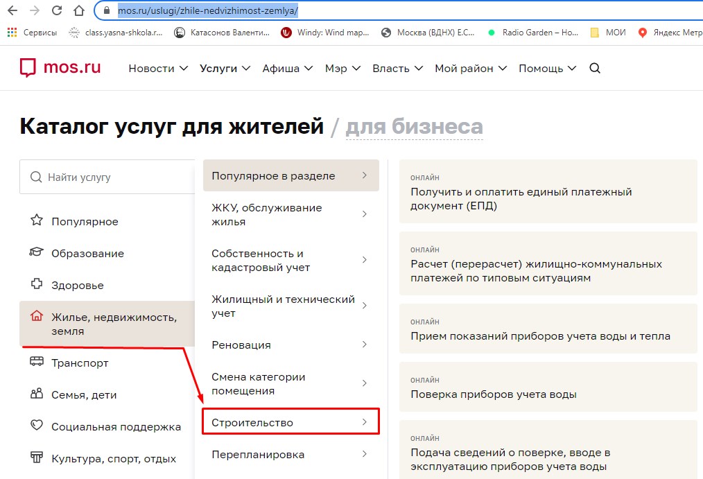This screenshot has height=479, width=703.
Task: Select the Культура, спорт, отдых category label
Action: pyautogui.click(x=114, y=458)
